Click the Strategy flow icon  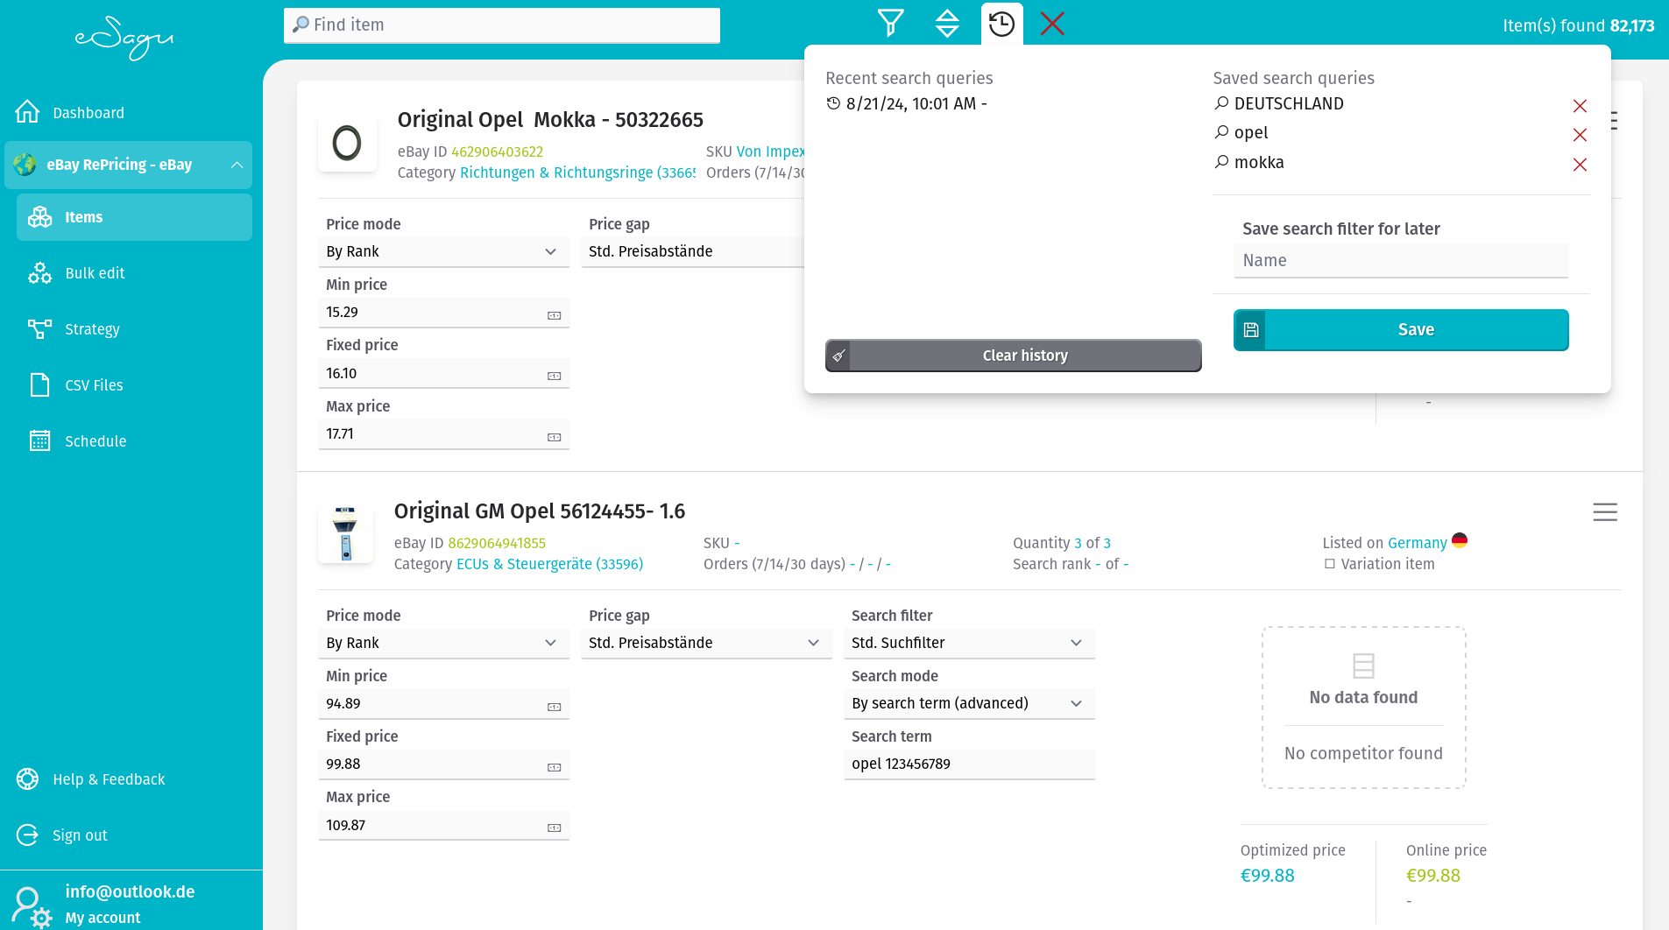tap(39, 329)
